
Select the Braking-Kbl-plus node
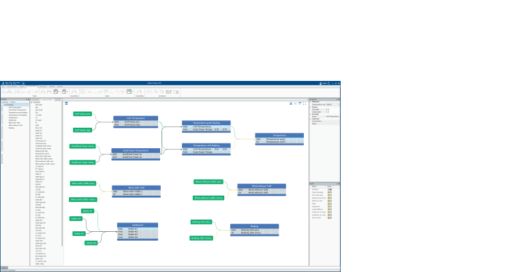[202, 222]
